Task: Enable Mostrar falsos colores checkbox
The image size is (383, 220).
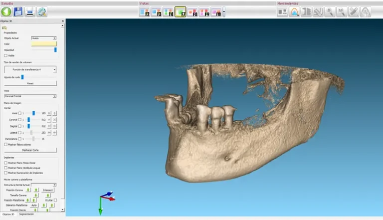Action: click(x=5, y=144)
